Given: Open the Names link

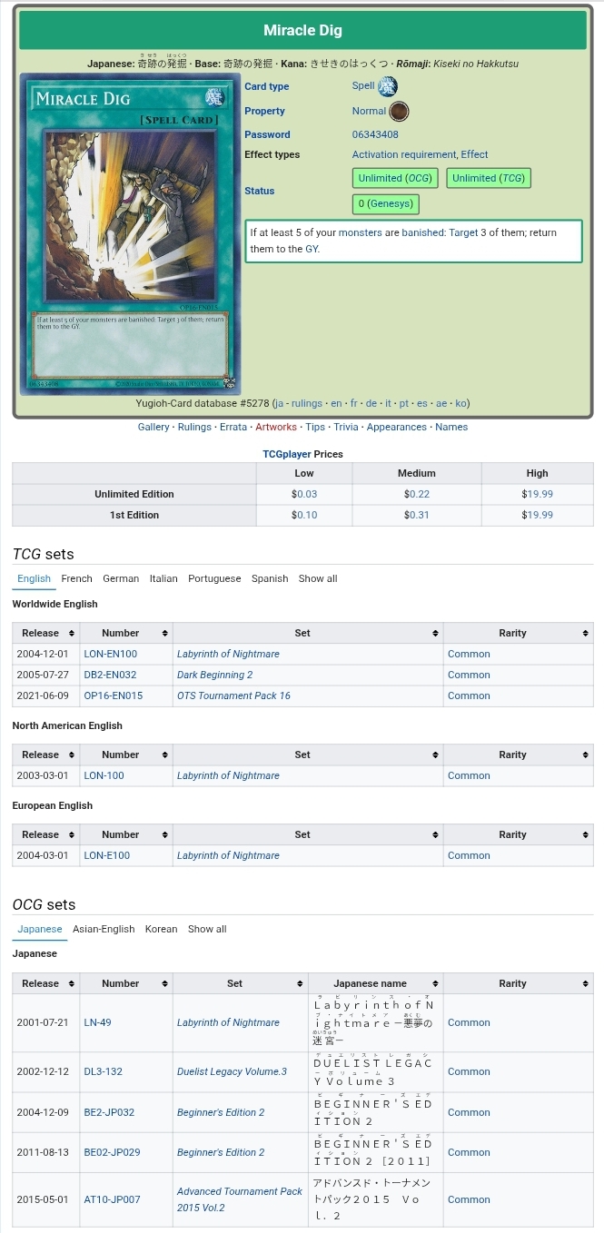Looking at the screenshot, I should click(x=451, y=427).
